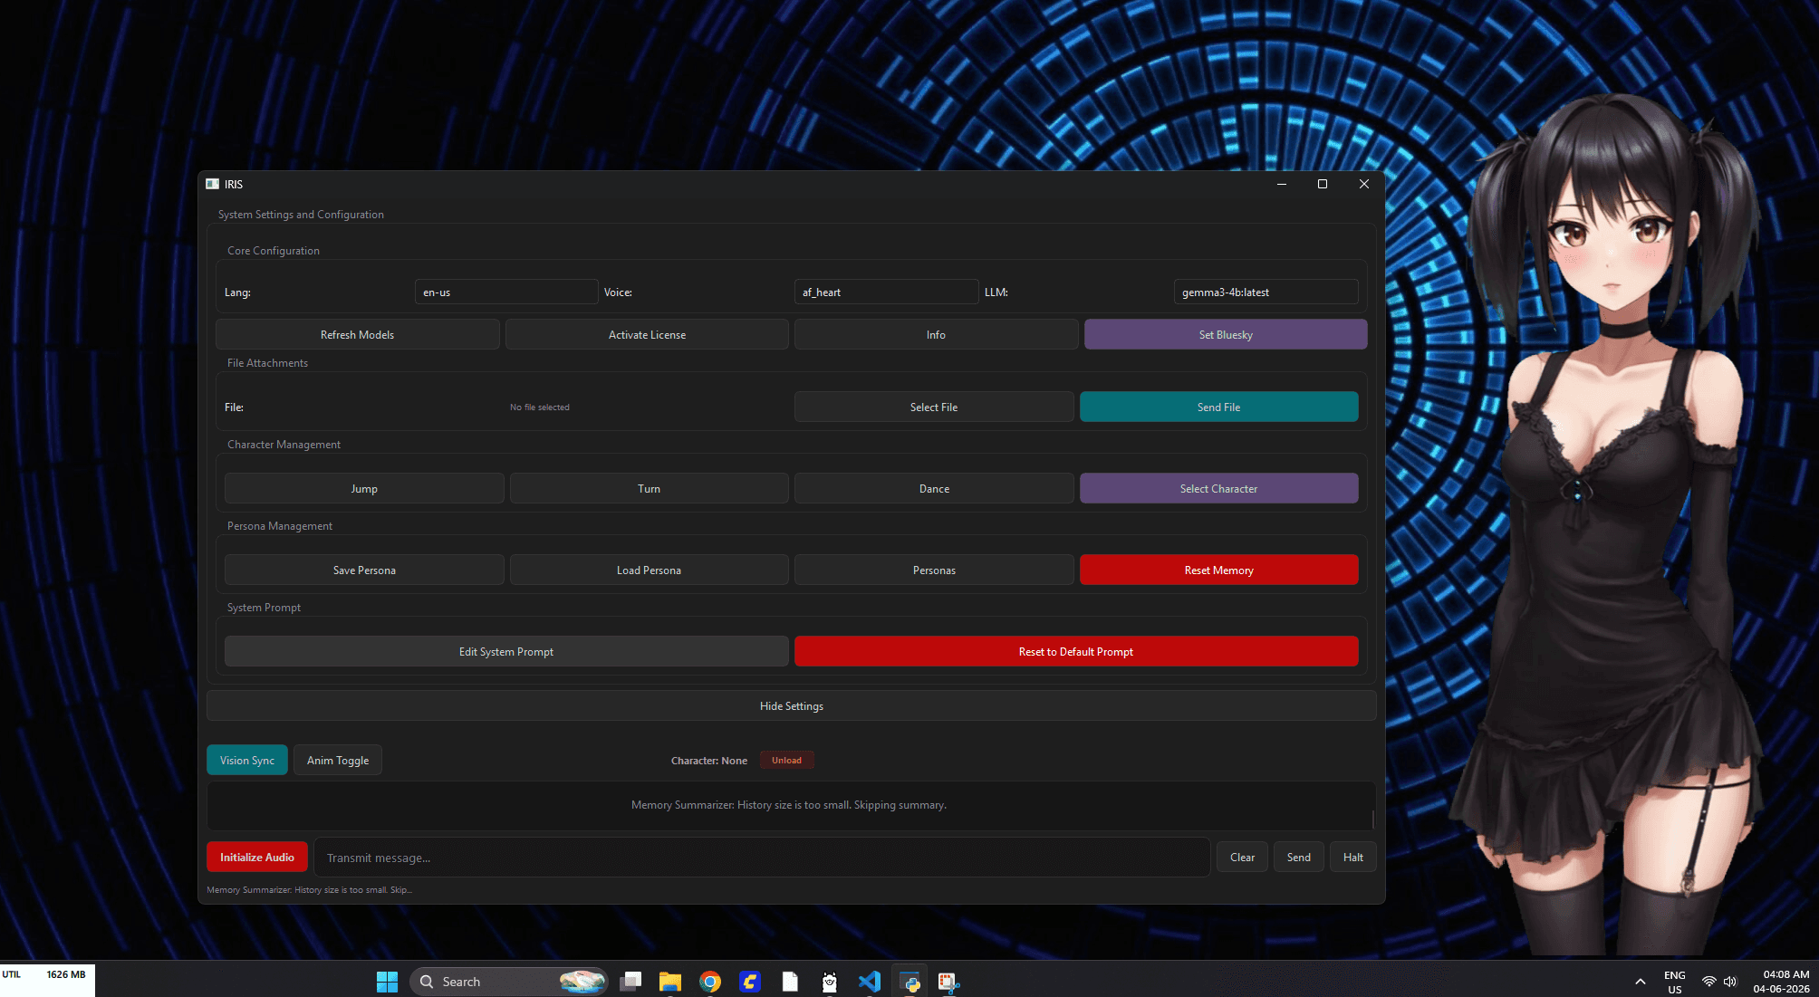
Task: Click the 'Persona Management' section label
Action: 280,526
